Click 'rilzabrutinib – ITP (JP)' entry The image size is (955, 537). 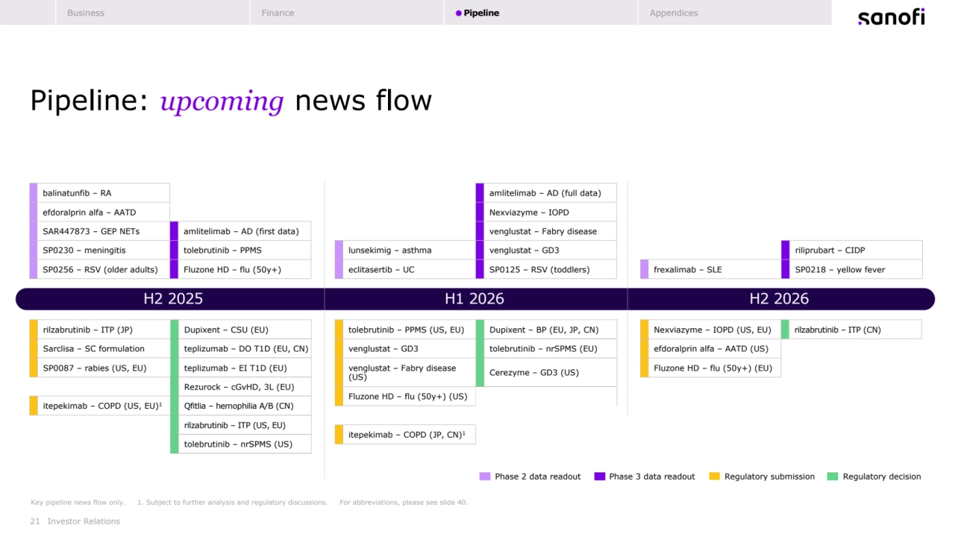click(99, 330)
